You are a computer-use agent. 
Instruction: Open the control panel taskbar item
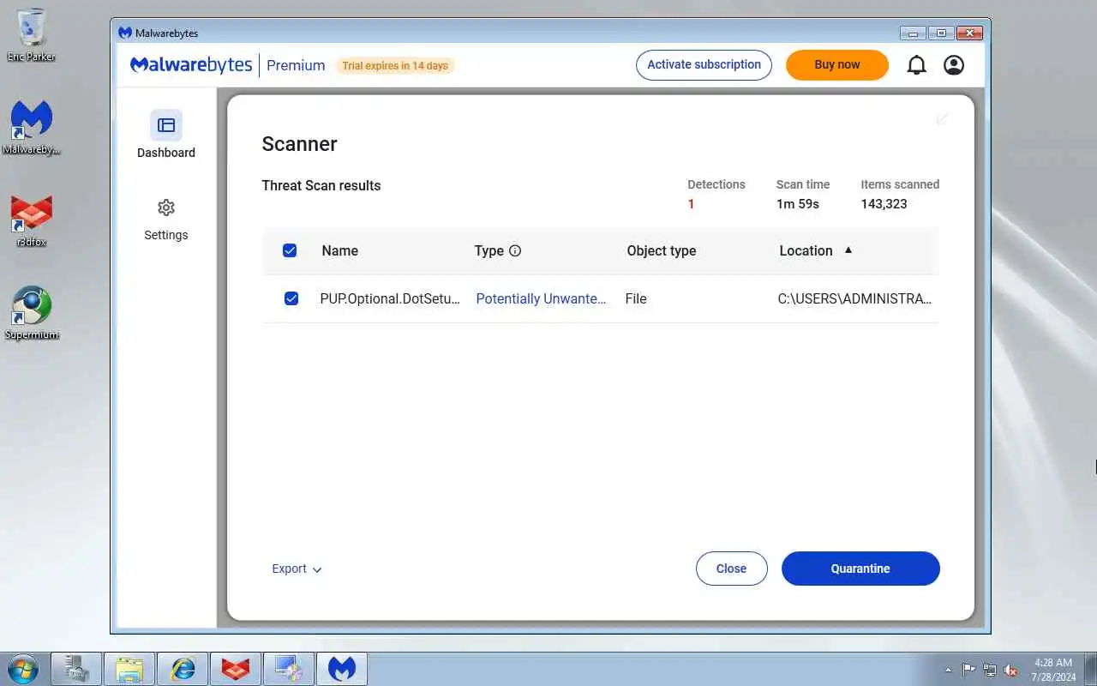click(289, 669)
